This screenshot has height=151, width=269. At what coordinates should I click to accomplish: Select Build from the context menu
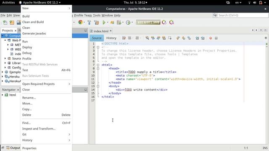click(46, 16)
